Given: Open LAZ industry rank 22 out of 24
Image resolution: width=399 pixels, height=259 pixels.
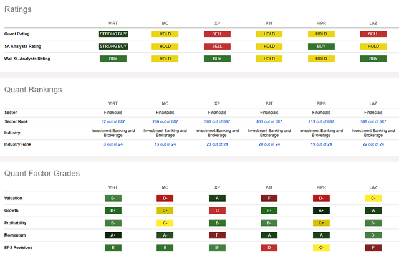Looking at the screenshot, I should tap(373, 144).
